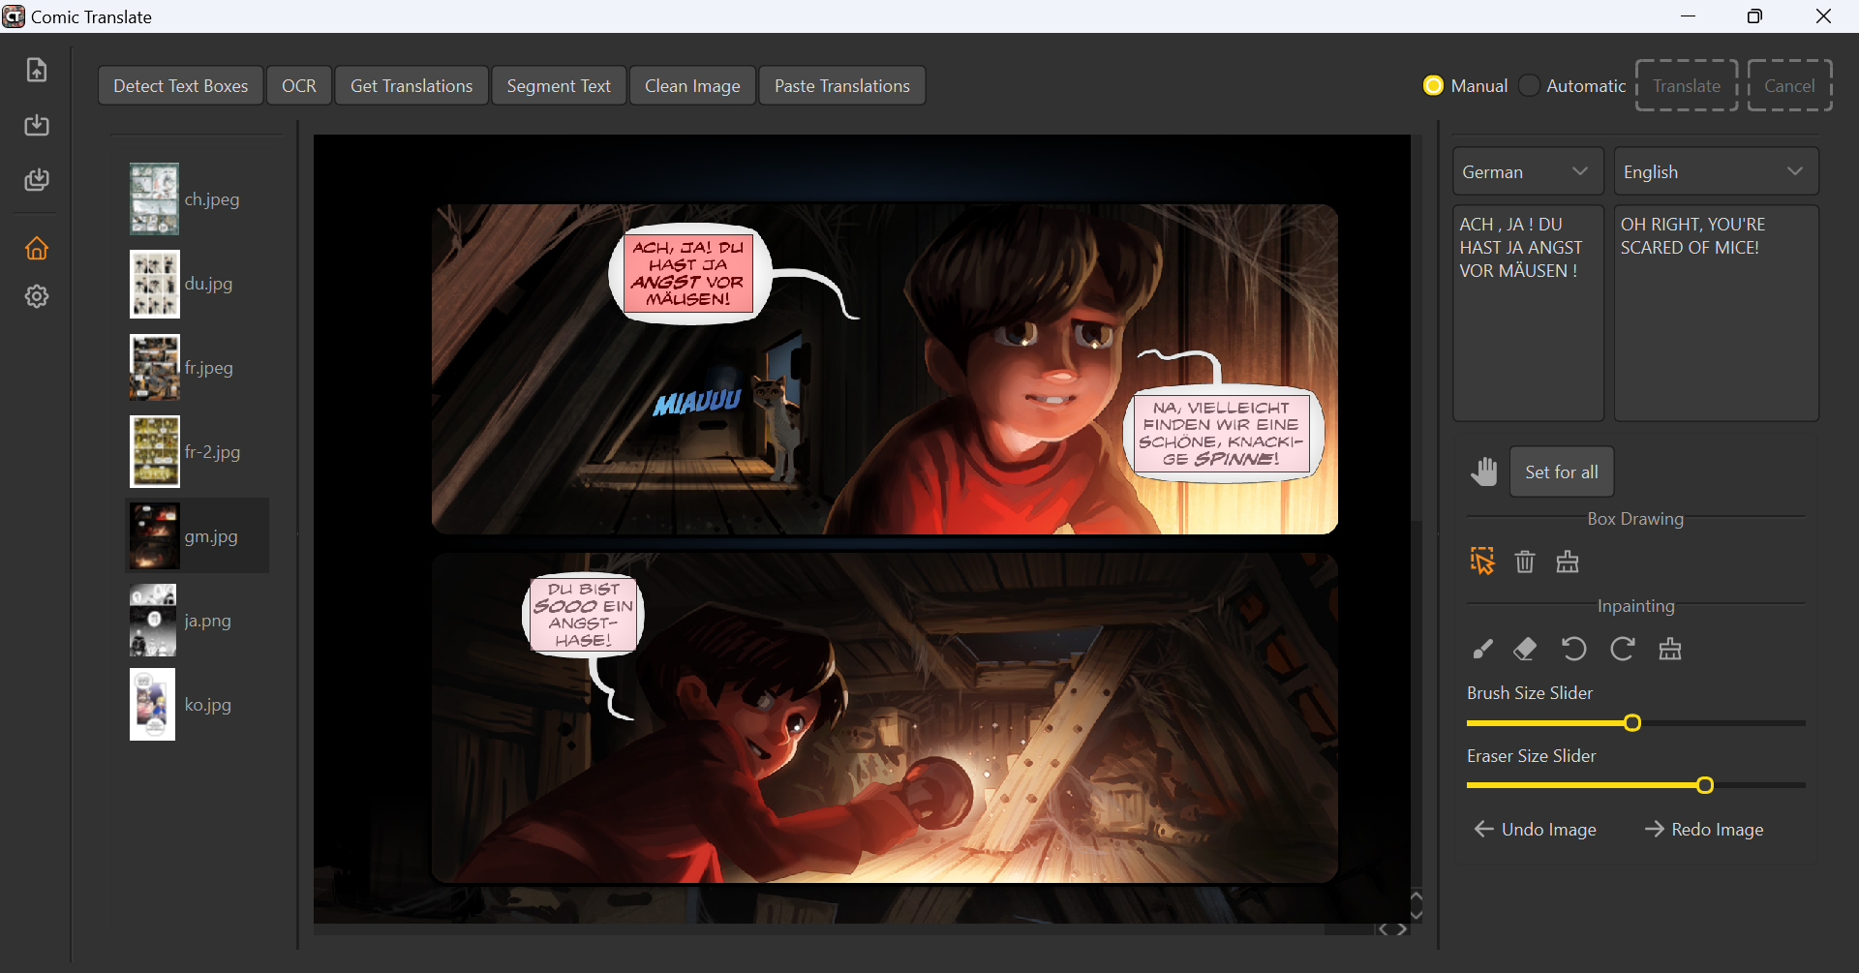
Task: Open the German source language dropdown
Action: pyautogui.click(x=1528, y=170)
